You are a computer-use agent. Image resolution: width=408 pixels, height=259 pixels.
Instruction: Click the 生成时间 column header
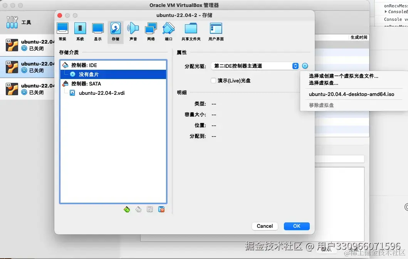tap(359, 37)
